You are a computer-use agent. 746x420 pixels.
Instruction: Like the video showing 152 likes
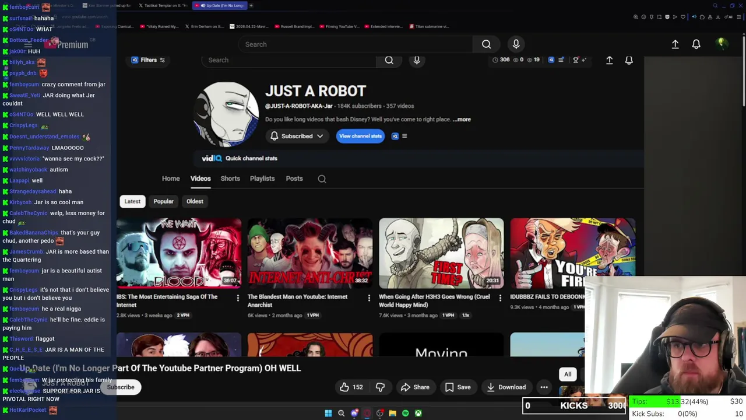(x=351, y=387)
